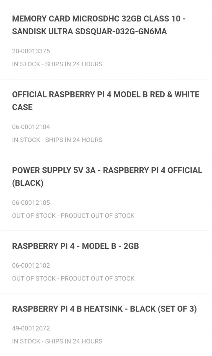Click the heatsink in-stock shipping status
Image resolution: width=212 pixels, height=356 pixels.
pos(57,341)
